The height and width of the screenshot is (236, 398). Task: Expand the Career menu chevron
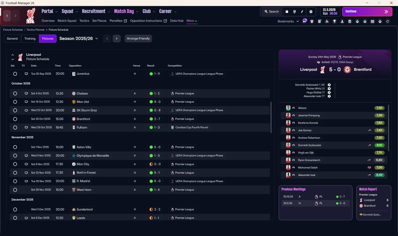click(175, 12)
